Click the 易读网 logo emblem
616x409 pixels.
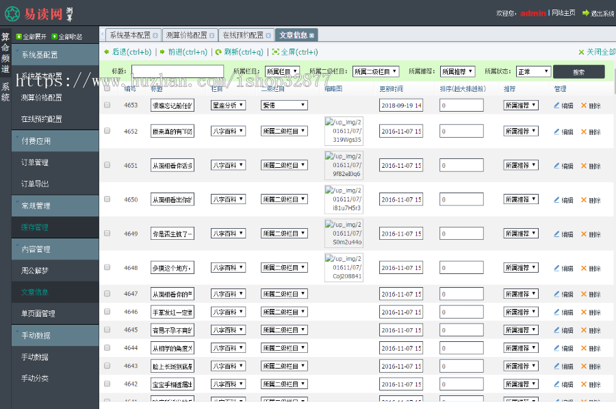click(x=12, y=14)
